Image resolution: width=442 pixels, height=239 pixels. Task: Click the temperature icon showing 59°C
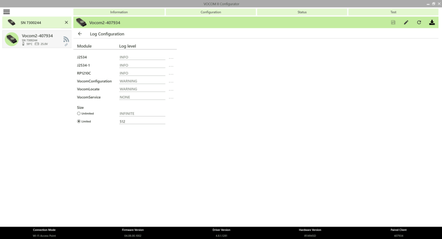[x=23, y=44]
